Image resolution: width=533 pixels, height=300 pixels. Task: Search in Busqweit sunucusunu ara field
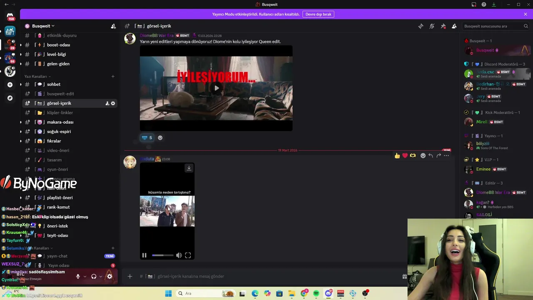pyautogui.click(x=496, y=26)
